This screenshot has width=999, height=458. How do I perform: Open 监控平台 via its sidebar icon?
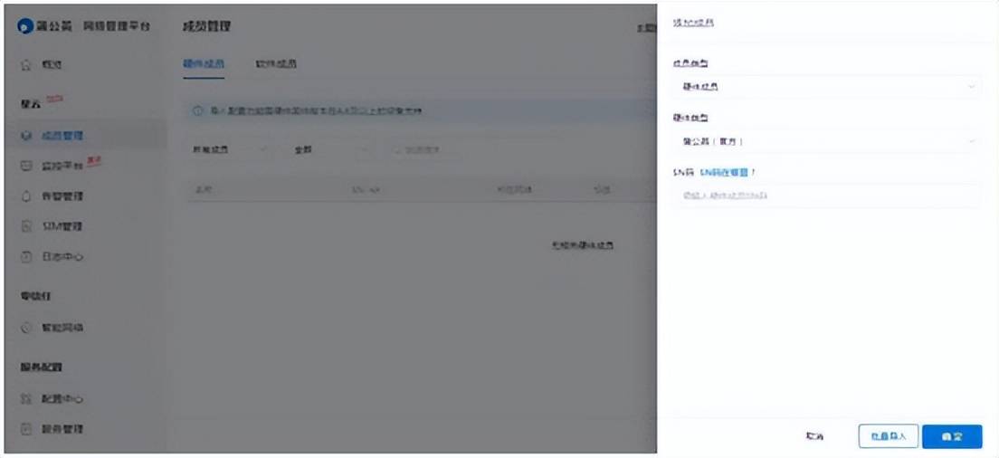click(25, 166)
